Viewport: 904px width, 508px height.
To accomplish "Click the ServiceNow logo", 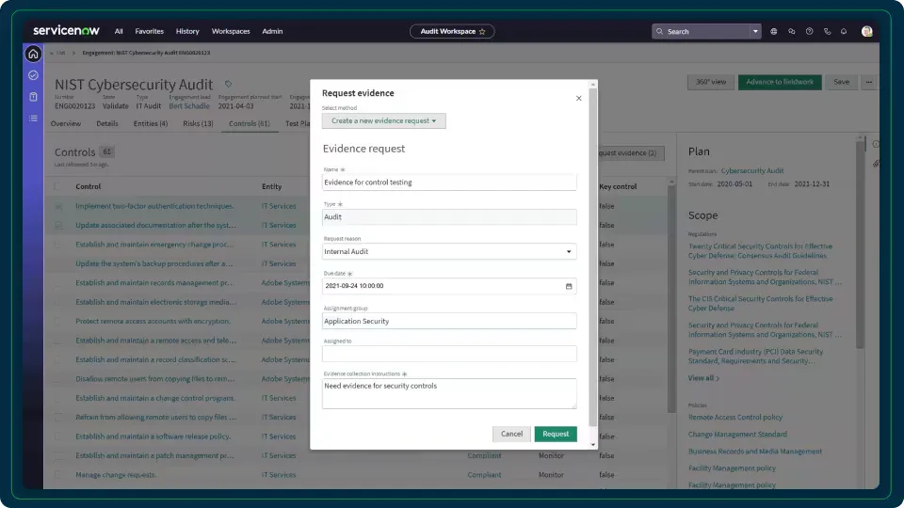I will pyautogui.click(x=66, y=30).
